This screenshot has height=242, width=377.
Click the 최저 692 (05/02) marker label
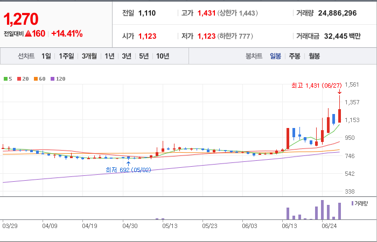[128, 170]
